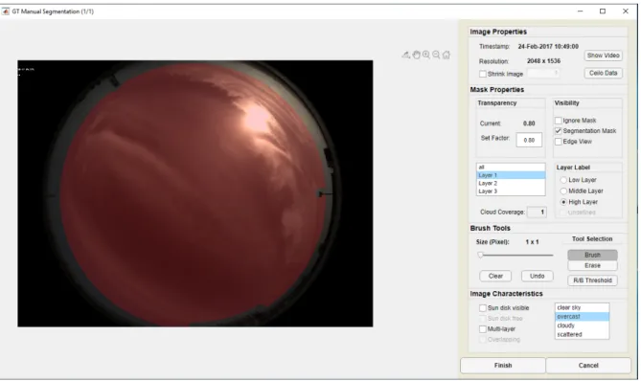The width and height of the screenshot is (641, 381).
Task: Close the GT Manual Segmentation window
Action: (x=626, y=11)
